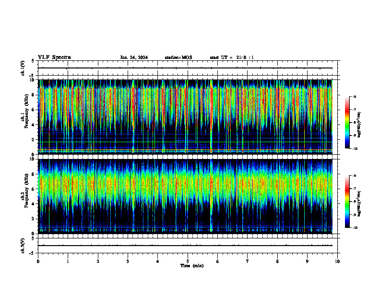Click the "-5" tick on ch.3(V) axis
The height and width of the screenshot is (293, 380).
33,253
